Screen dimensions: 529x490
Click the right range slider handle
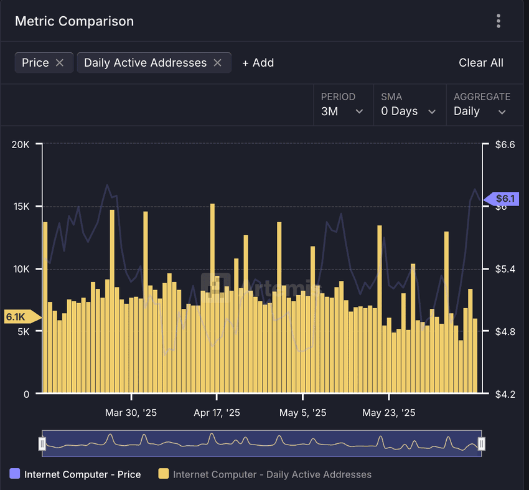pyautogui.click(x=481, y=443)
